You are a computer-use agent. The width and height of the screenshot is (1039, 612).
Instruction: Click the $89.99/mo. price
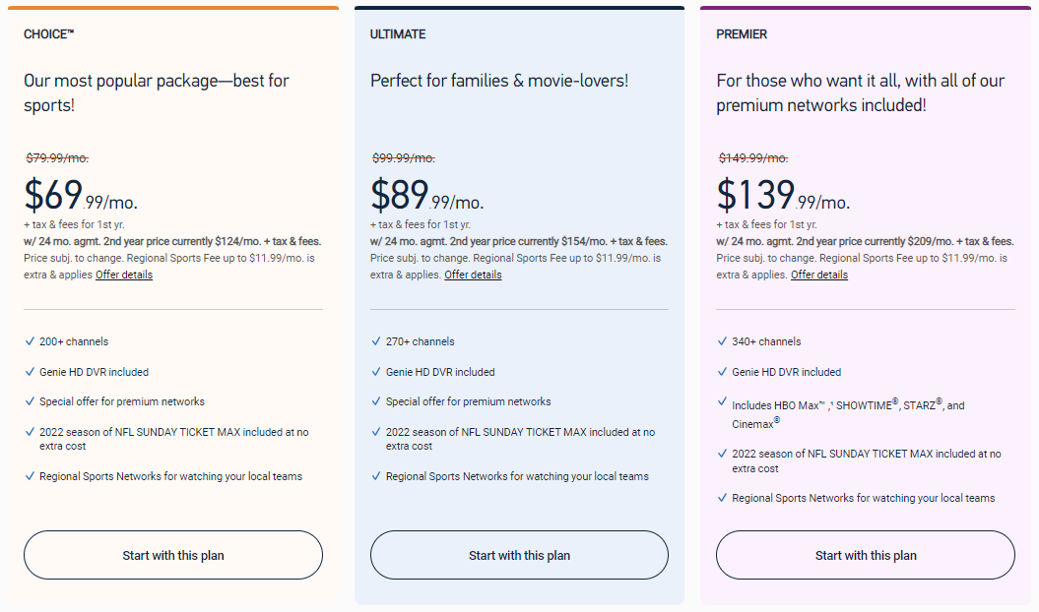(427, 196)
